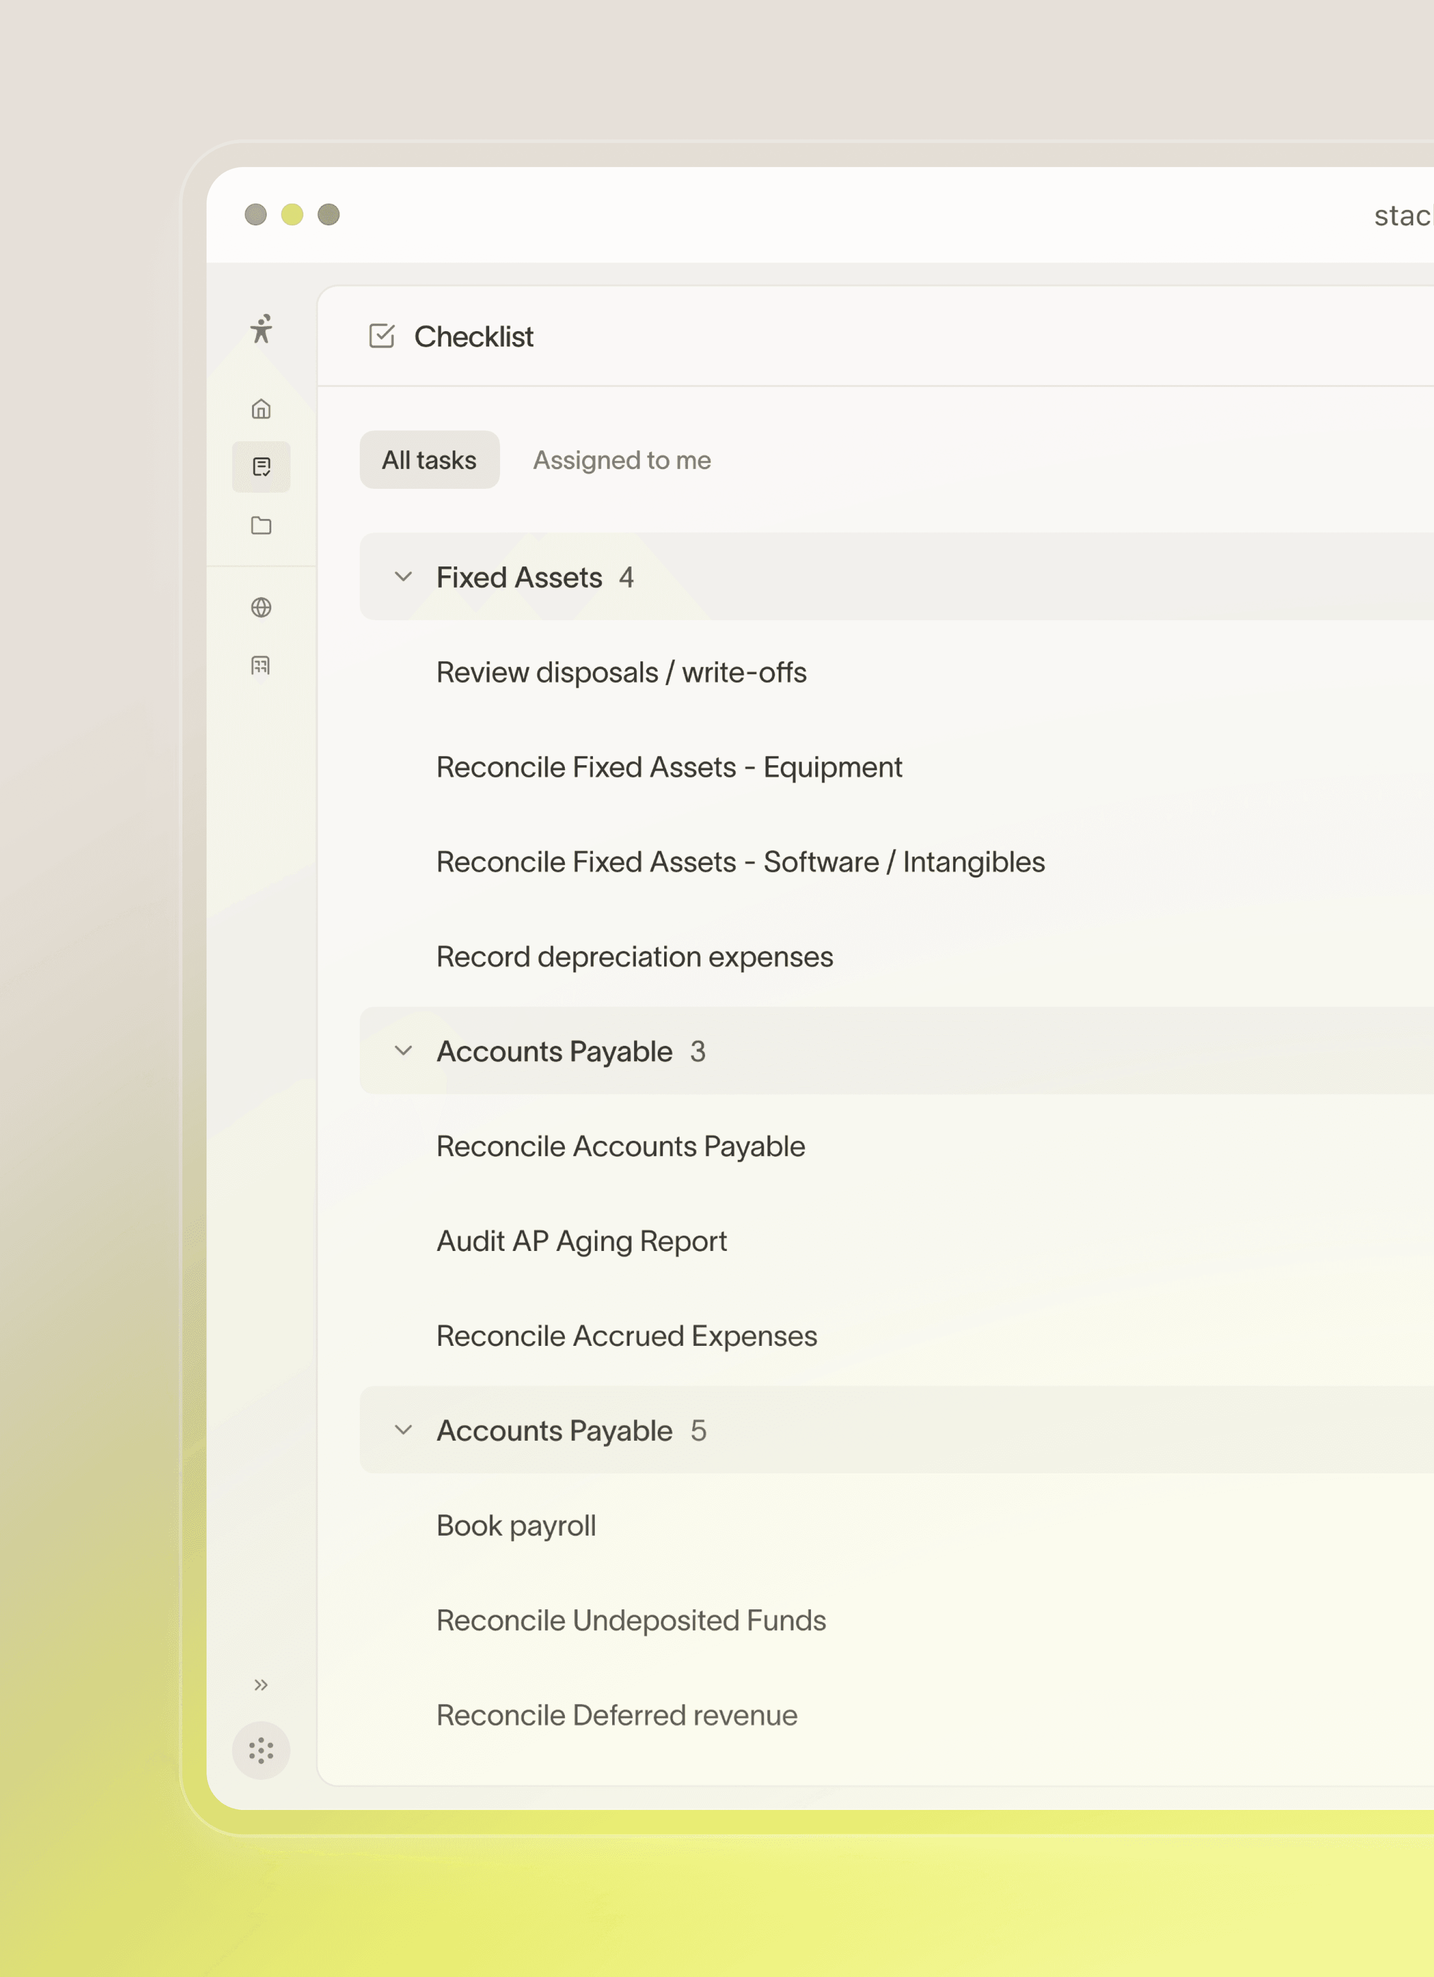Viewport: 1434px width, 1977px height.
Task: Click the yellow minimize window dot
Action: coord(292,215)
